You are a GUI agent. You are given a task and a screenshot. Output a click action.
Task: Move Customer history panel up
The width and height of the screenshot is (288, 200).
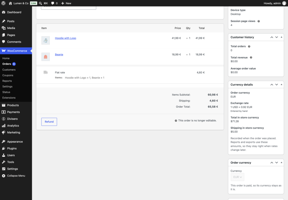[272, 37]
